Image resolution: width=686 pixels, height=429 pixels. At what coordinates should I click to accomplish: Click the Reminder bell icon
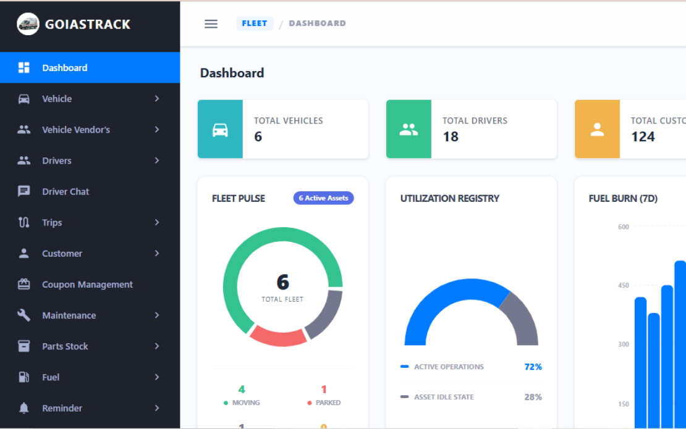(23, 408)
